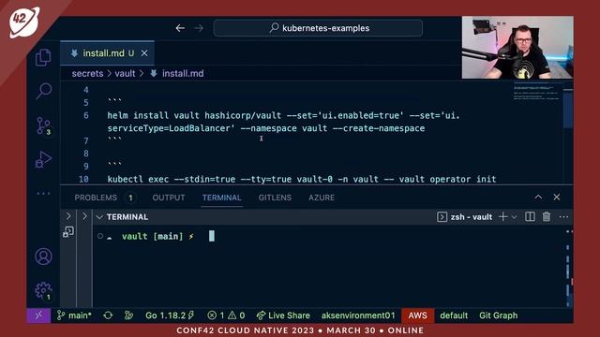Open the Explorer view in activity bar

click(x=43, y=58)
